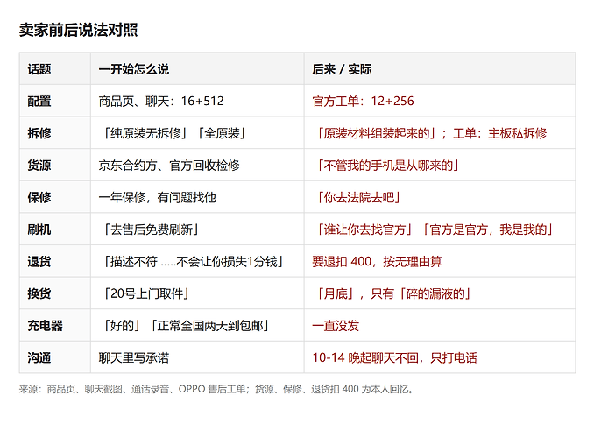Click the red cell 官方工单：12+256
Screen dimensions: 594x438
[x=440, y=101]
